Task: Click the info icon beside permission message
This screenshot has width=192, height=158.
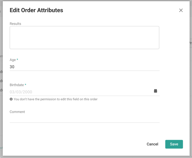Action: pyautogui.click(x=11, y=99)
